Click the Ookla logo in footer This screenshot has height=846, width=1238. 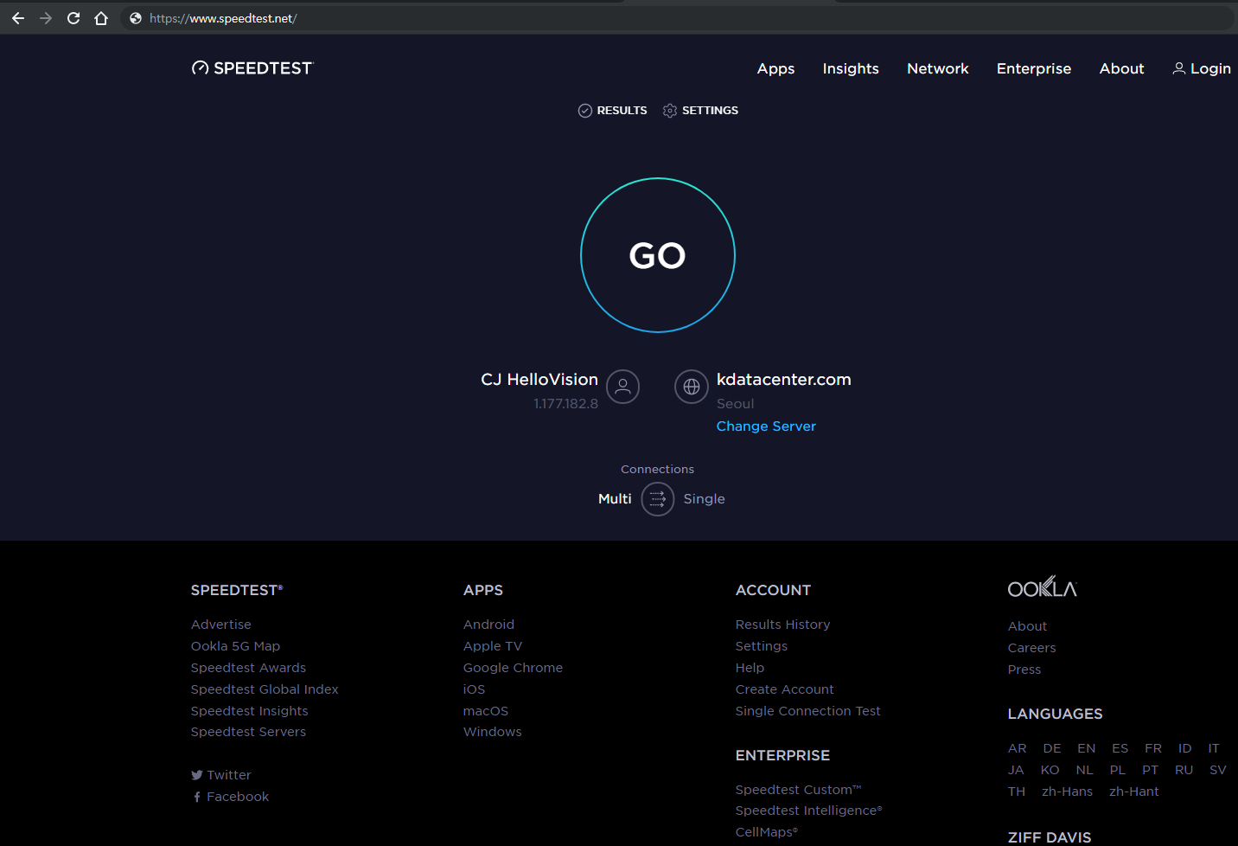[x=1042, y=587]
